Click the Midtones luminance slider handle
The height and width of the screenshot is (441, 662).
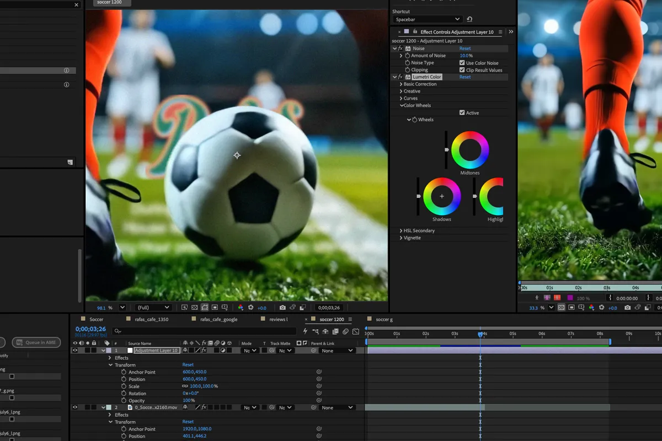tap(446, 149)
